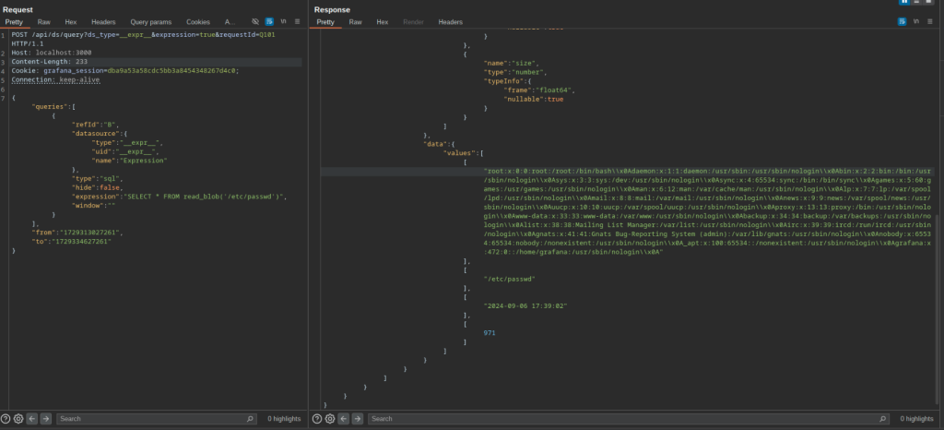Switch Request view to Raw tab
The height and width of the screenshot is (430, 944).
pyautogui.click(x=44, y=22)
